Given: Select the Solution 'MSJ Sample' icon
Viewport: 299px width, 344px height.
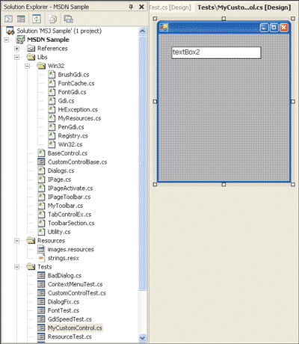Looking at the screenshot, I should pyautogui.click(x=10, y=31).
